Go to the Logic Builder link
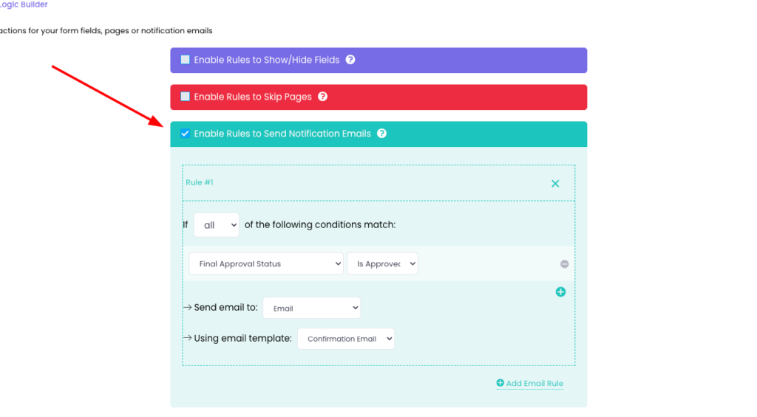This screenshot has height=417, width=757. point(24,4)
